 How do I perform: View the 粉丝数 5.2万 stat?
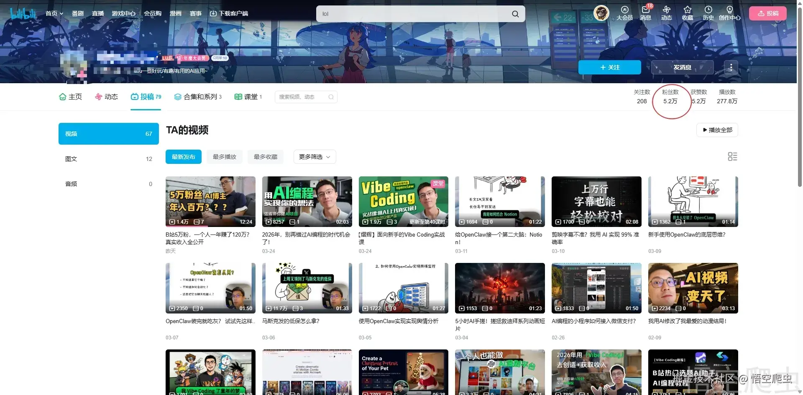[x=670, y=97]
